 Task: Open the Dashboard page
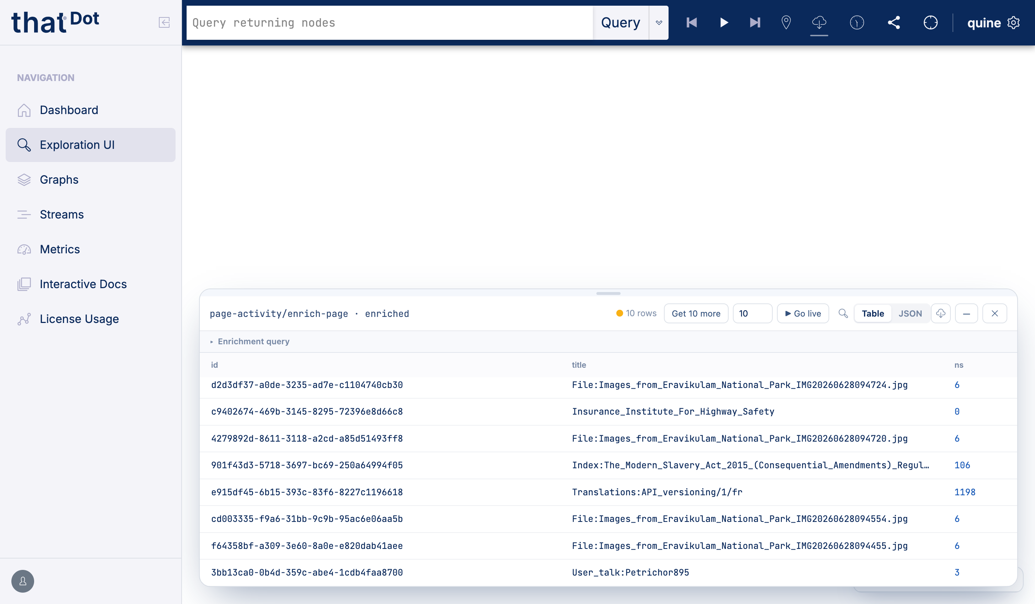click(90, 110)
